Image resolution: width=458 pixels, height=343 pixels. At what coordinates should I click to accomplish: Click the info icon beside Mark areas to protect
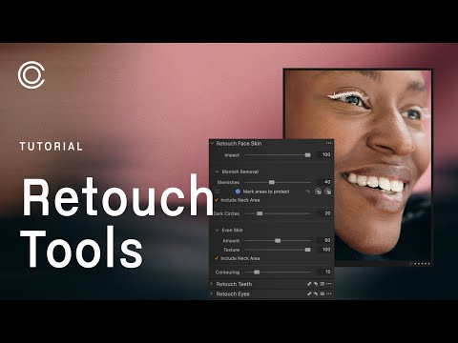click(x=238, y=192)
